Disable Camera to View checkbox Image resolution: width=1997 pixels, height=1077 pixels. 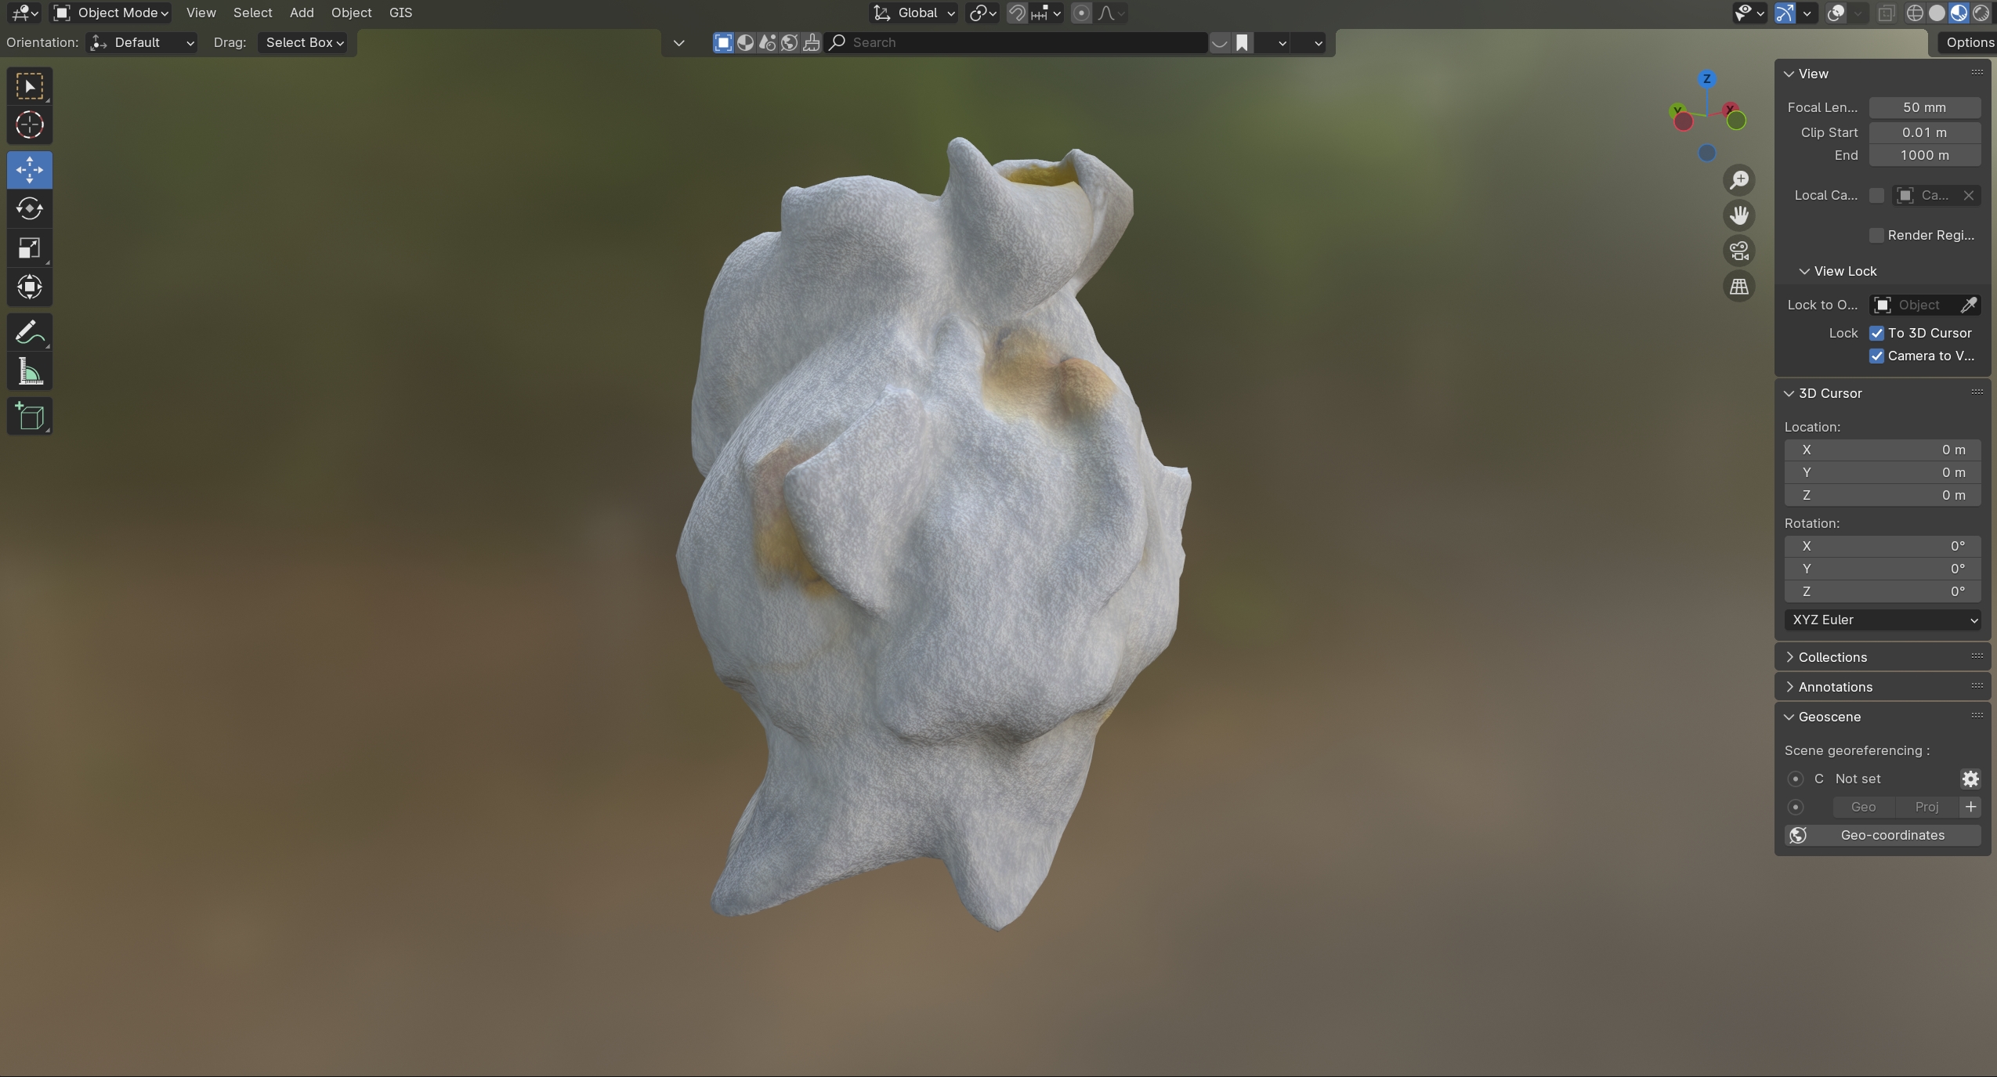(1876, 356)
